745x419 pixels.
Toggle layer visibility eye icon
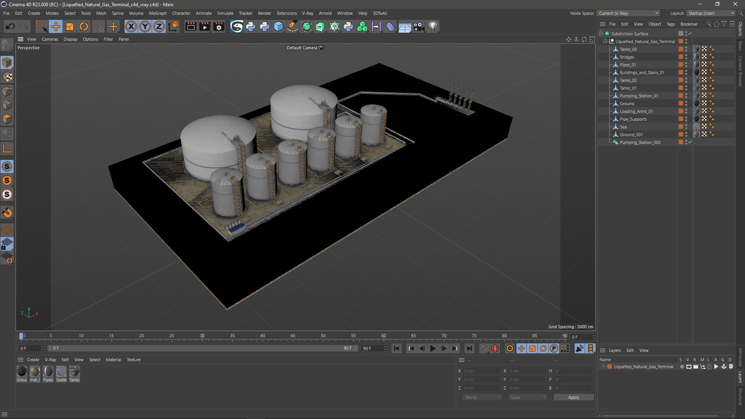[689, 367]
